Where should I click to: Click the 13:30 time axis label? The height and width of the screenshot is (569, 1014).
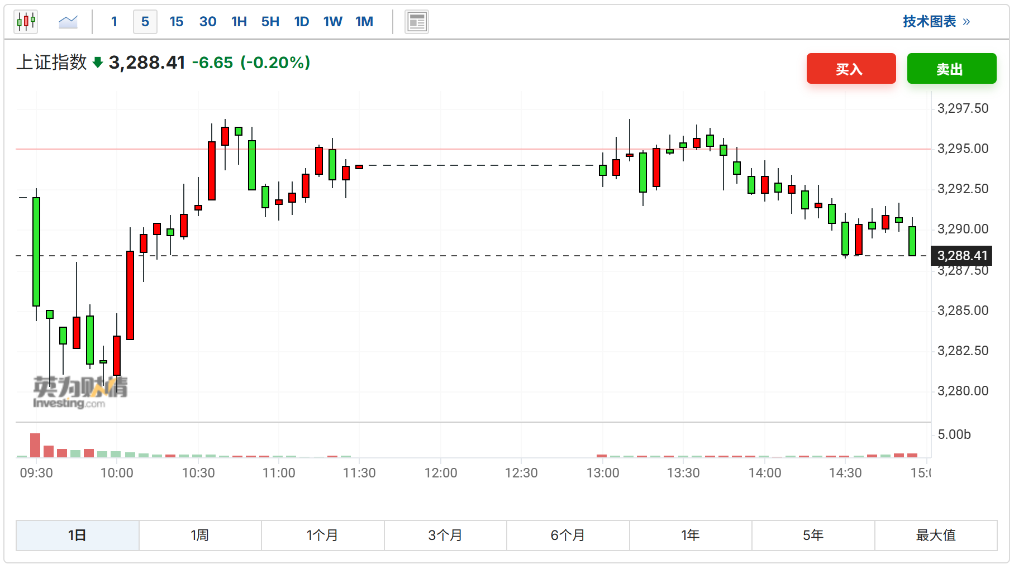coord(683,473)
